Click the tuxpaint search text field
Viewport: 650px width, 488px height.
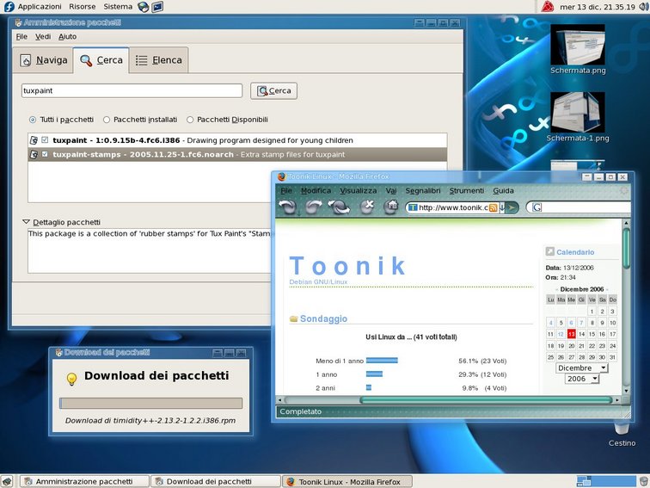click(x=132, y=90)
